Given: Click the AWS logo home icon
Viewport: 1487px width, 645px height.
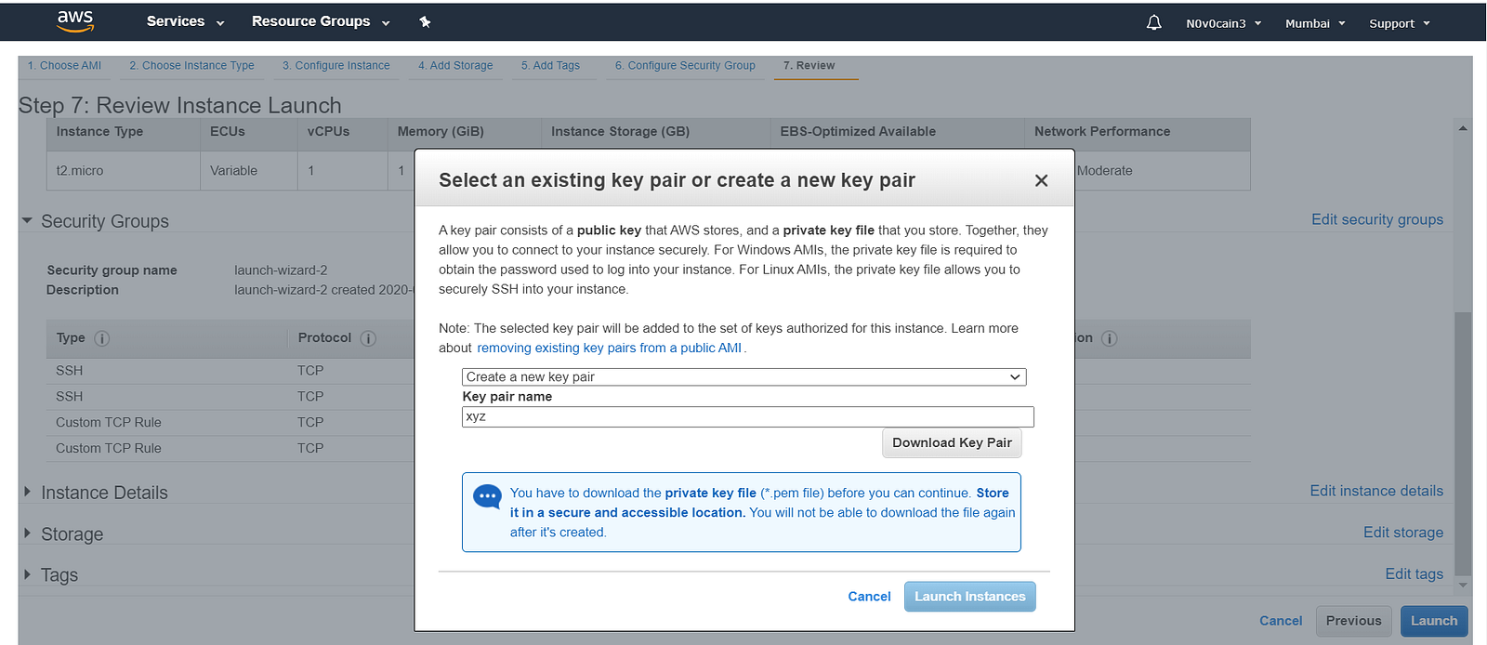Looking at the screenshot, I should (x=75, y=22).
